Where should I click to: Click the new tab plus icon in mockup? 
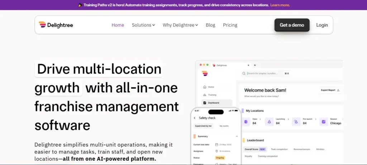pyautogui.click(x=255, y=65)
